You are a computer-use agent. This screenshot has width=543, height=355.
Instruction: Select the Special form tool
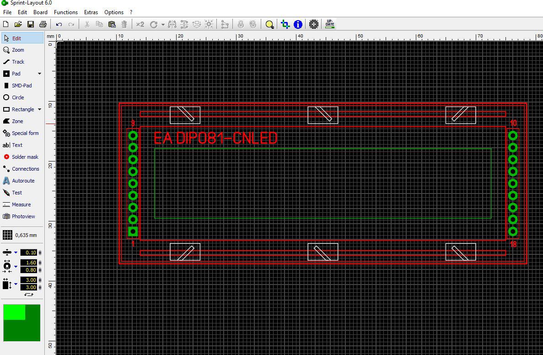[x=22, y=133]
